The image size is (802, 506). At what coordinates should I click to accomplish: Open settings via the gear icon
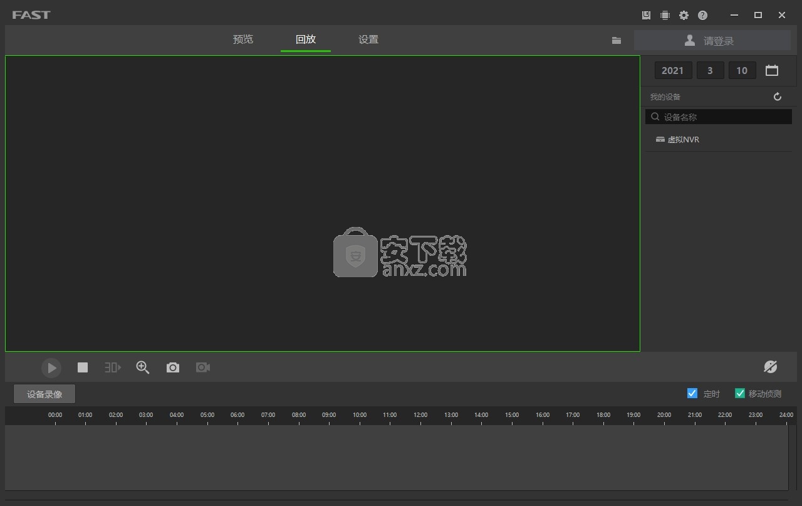click(684, 15)
